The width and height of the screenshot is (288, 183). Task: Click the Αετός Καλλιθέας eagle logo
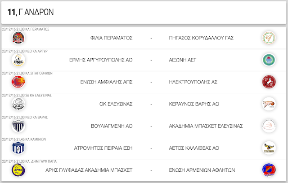pyautogui.click(x=269, y=148)
